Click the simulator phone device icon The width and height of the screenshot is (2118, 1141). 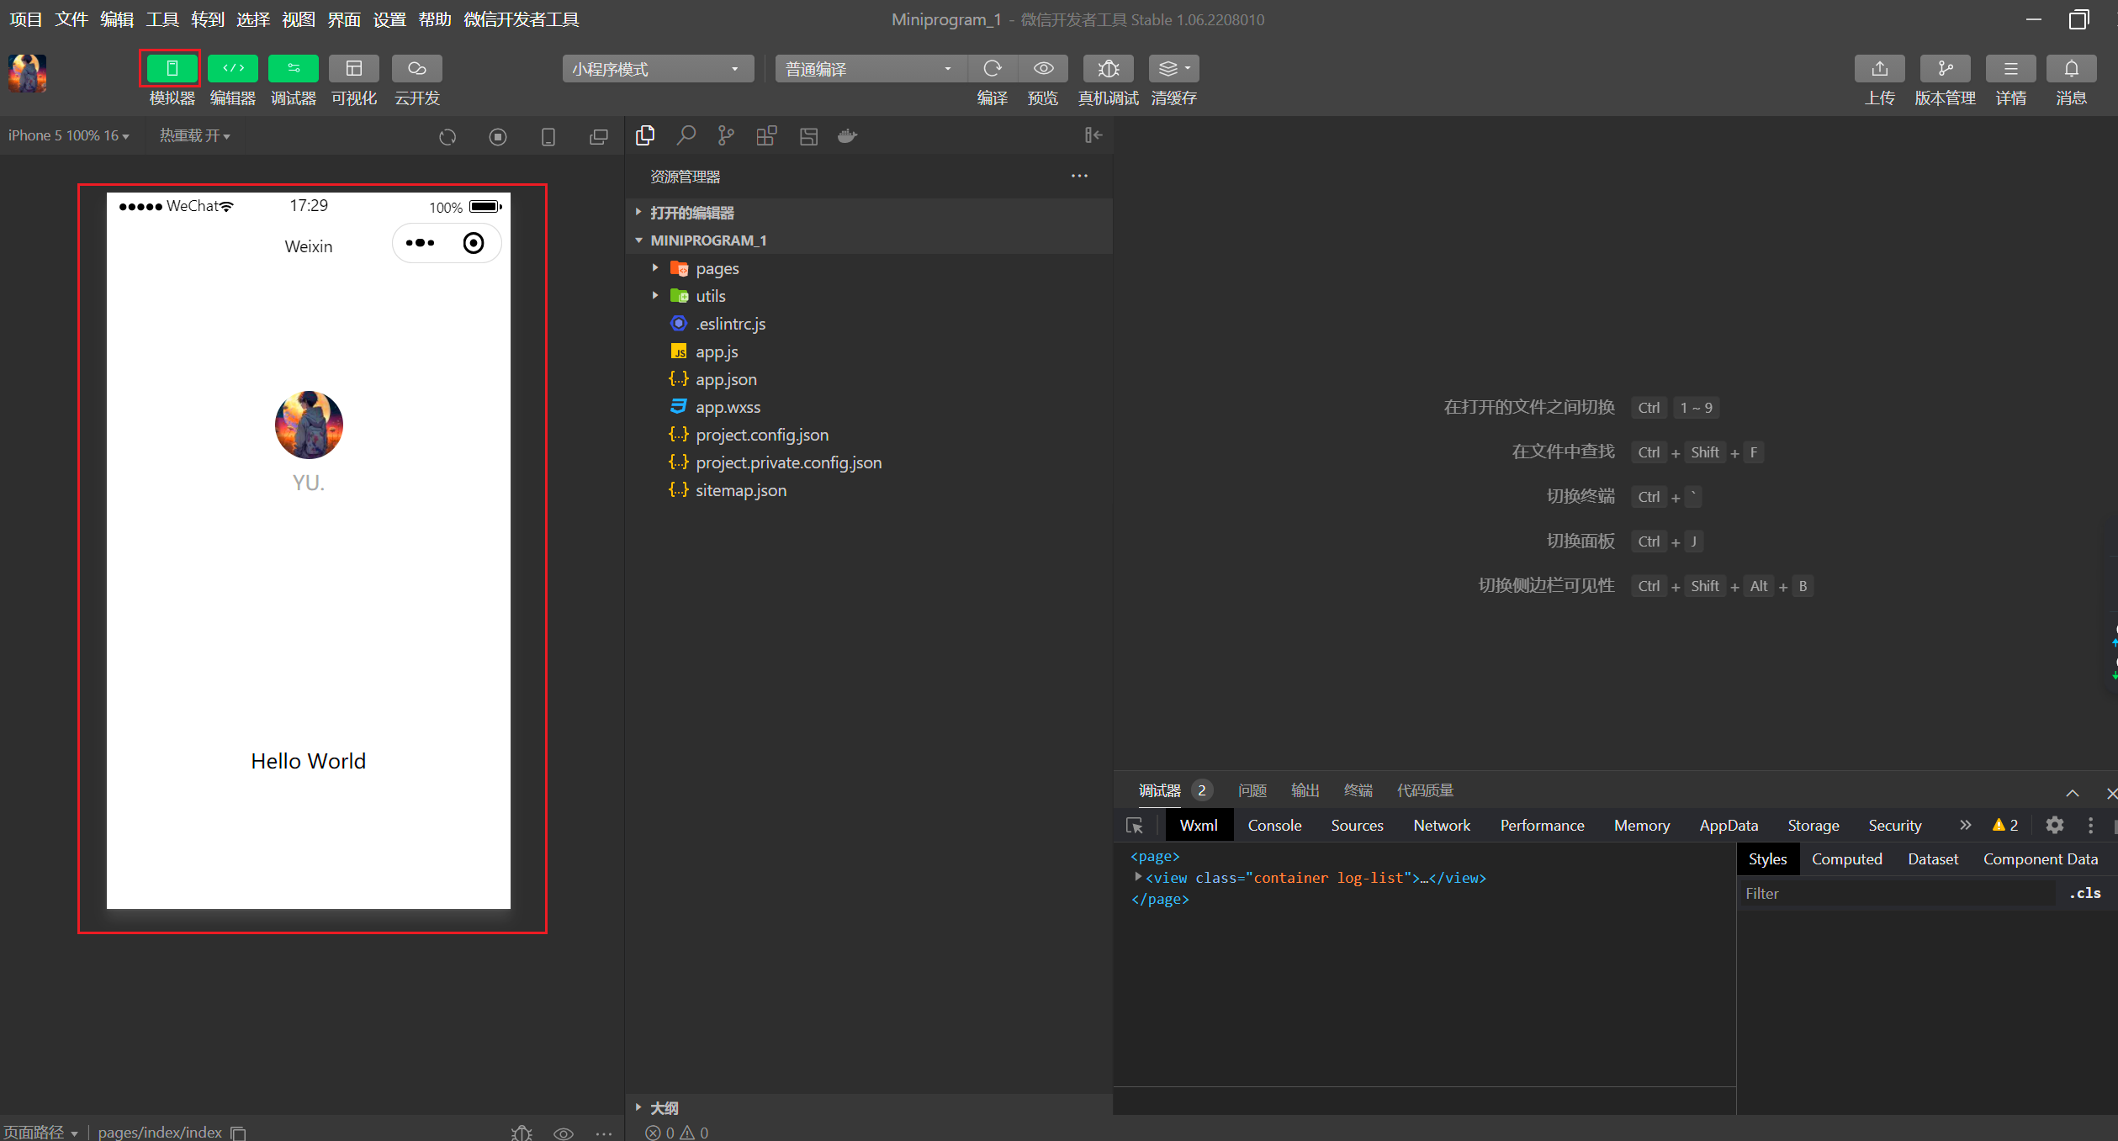(548, 136)
